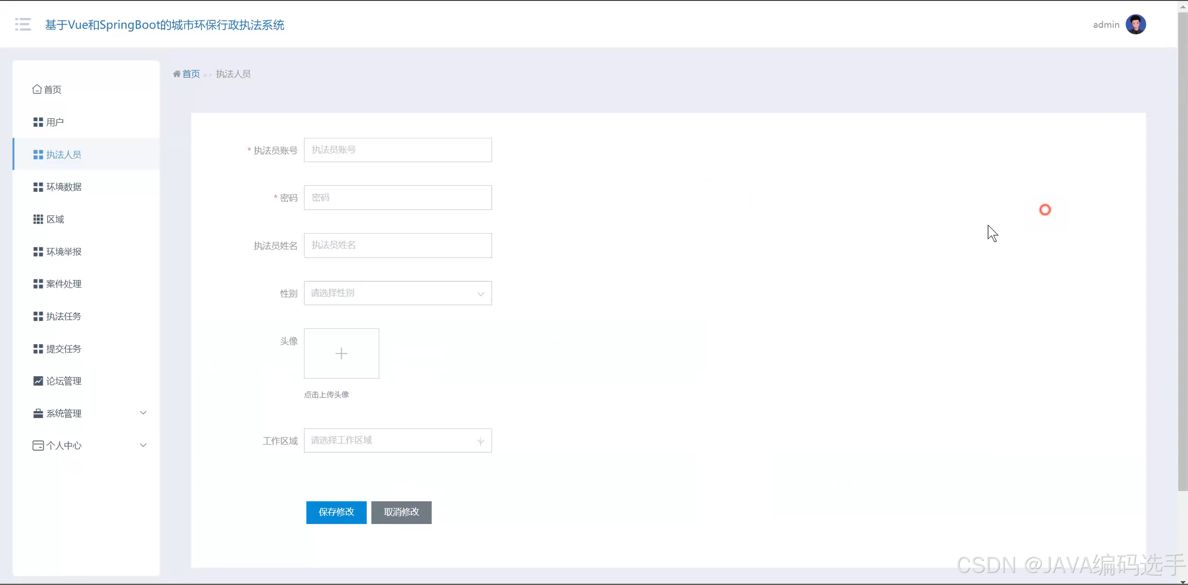This screenshot has width=1188, height=585.
Task: Click into the 密码 password field
Action: click(398, 197)
